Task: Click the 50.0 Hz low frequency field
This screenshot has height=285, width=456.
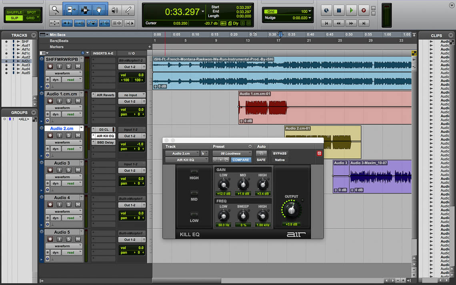Action: pos(223,225)
